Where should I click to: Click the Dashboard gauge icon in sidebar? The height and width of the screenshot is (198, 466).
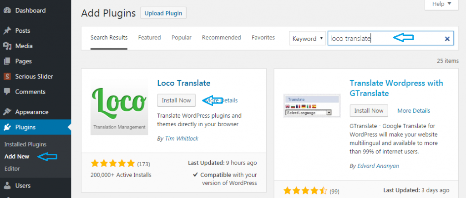7,10
